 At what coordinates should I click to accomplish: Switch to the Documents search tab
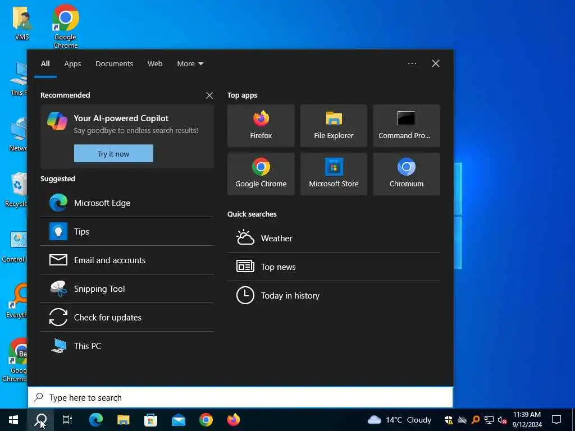coord(115,64)
